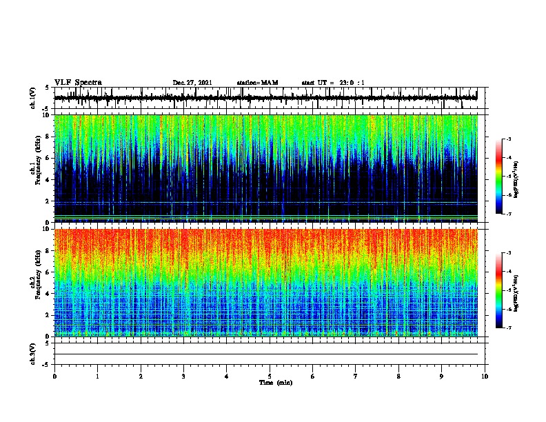Click time axis tick label "5"
This screenshot has width=546, height=422.
[270, 376]
